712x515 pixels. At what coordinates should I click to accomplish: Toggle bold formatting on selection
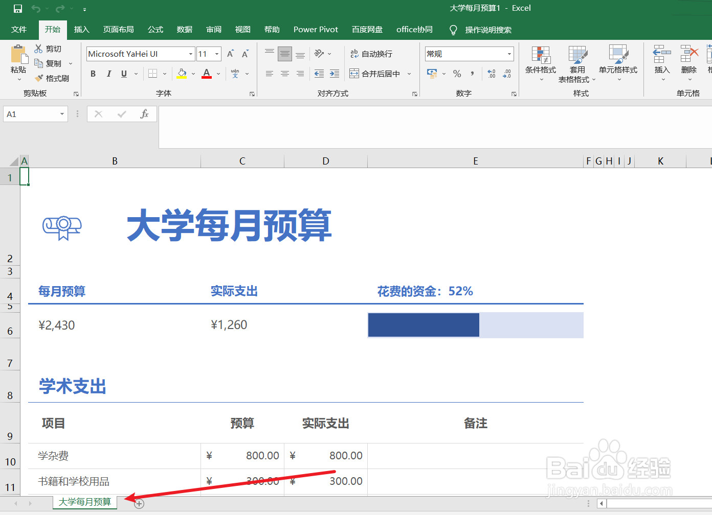tap(93, 74)
